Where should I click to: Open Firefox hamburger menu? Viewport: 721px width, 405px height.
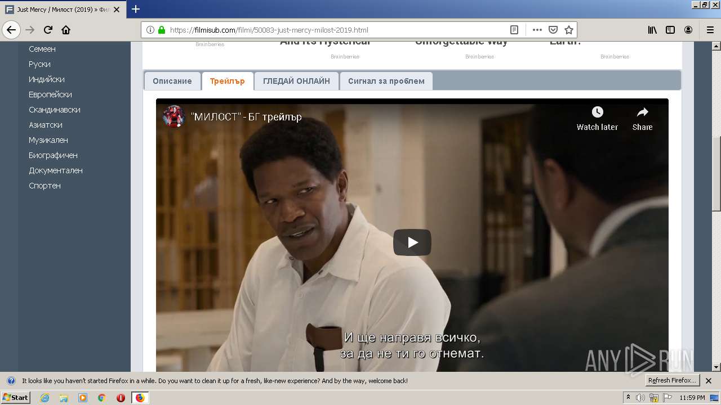tap(710, 30)
